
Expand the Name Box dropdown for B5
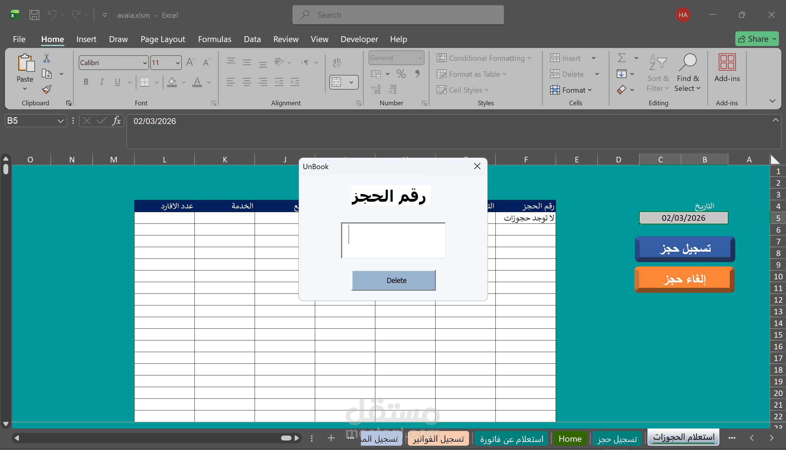61,121
